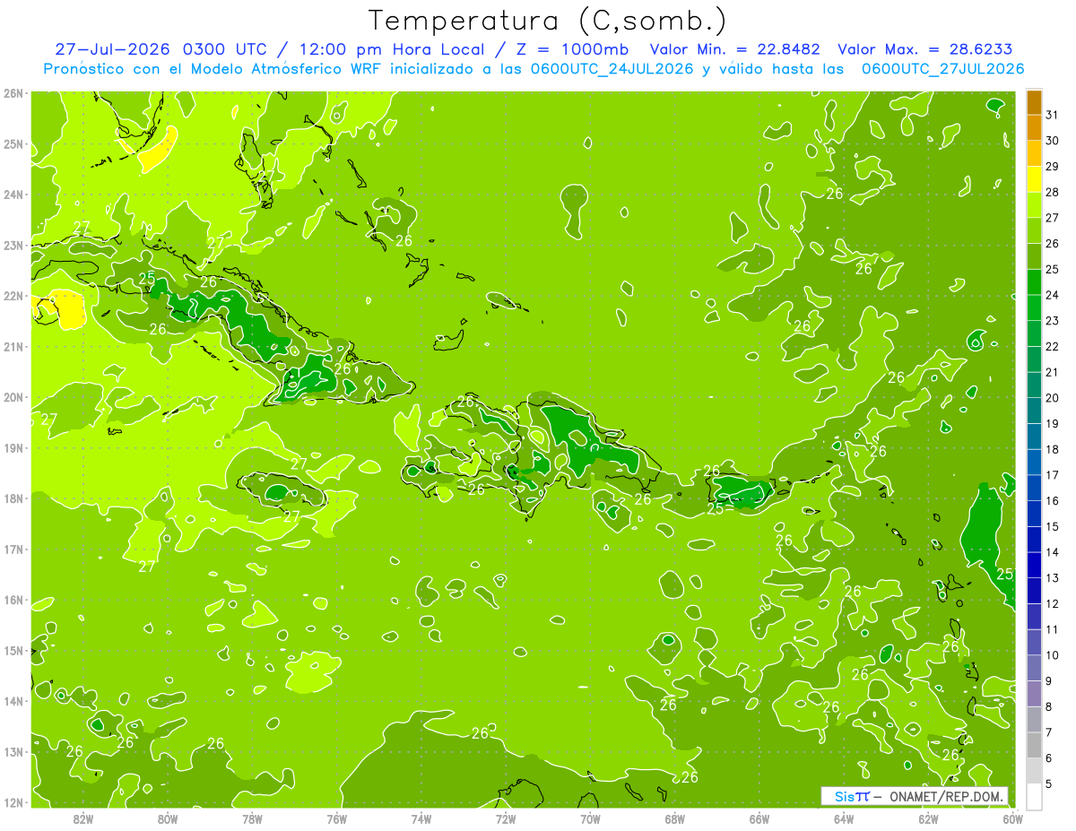Click the 80W longitude axis label
The image size is (1076, 831).
(168, 818)
